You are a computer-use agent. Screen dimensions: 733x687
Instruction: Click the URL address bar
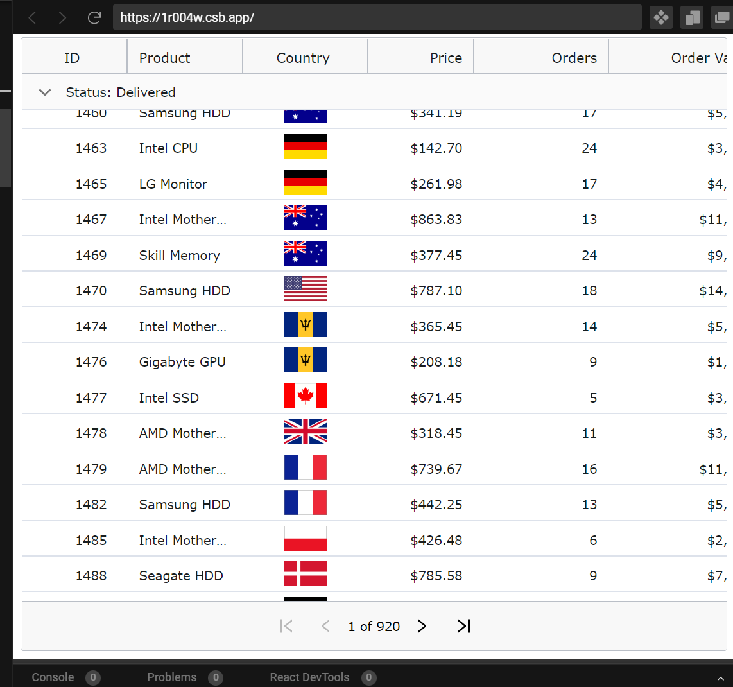pos(377,18)
